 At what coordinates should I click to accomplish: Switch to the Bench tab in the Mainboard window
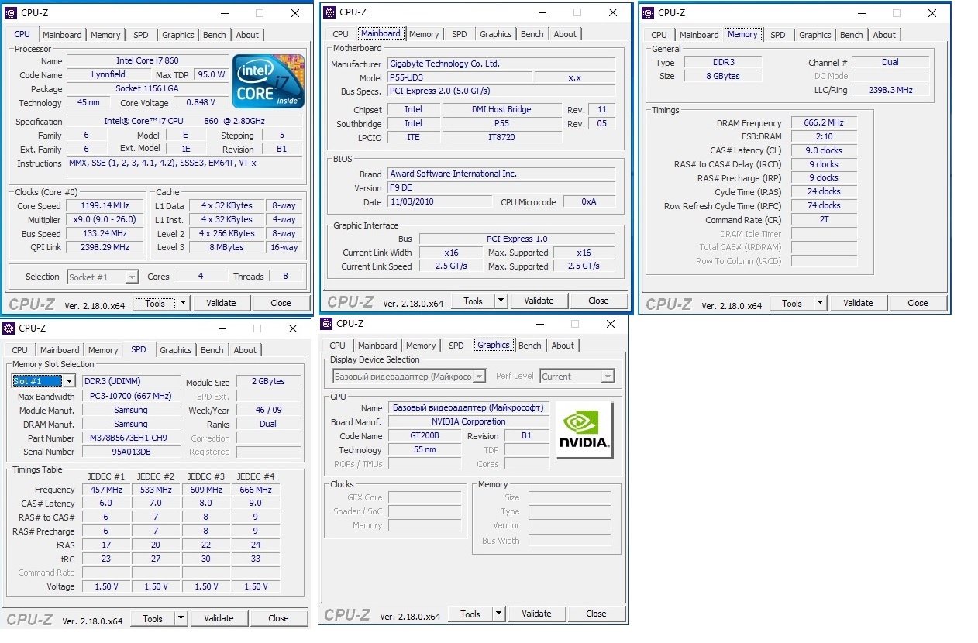pos(532,34)
